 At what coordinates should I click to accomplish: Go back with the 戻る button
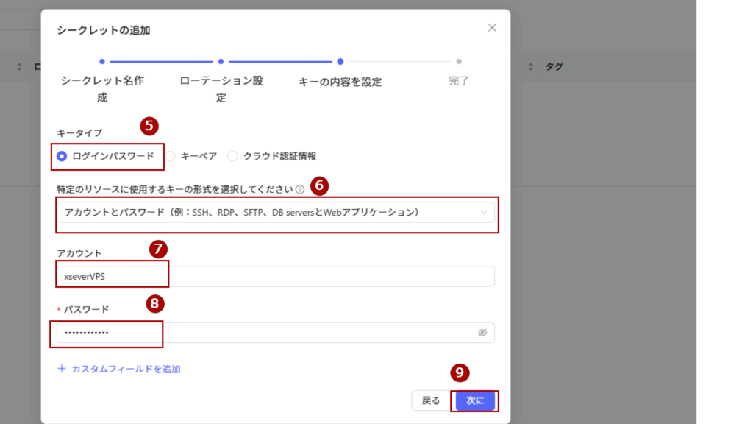pyautogui.click(x=430, y=400)
